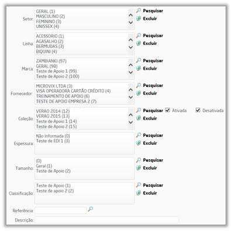
Task: Click the down arrow in Coleção list
Action: coord(131,123)
